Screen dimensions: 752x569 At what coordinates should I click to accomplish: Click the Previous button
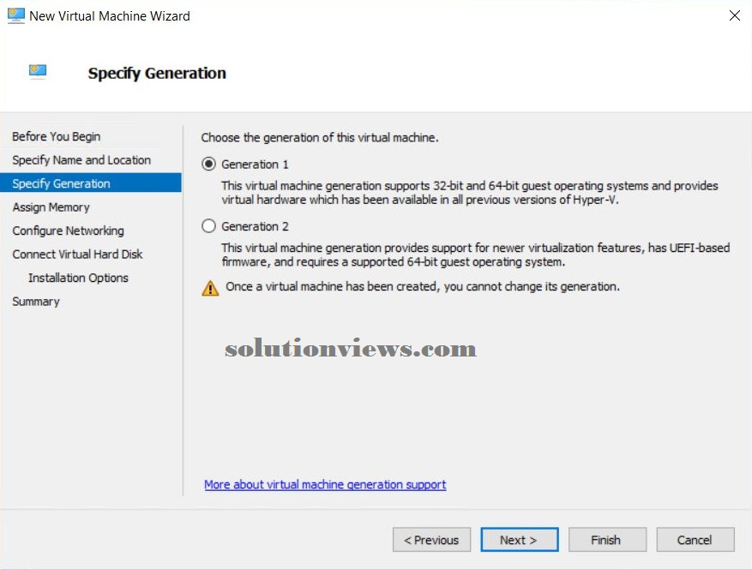point(431,540)
